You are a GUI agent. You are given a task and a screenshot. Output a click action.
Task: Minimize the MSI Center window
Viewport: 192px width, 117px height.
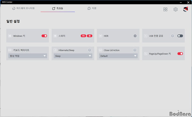(181, 2)
